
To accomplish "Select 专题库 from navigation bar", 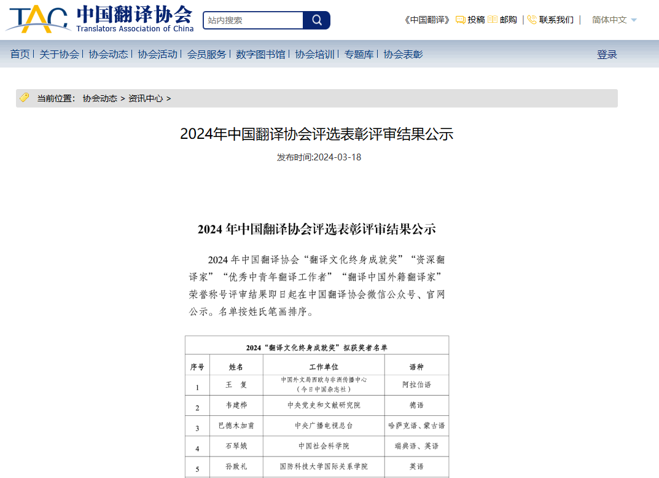I will pyautogui.click(x=359, y=54).
